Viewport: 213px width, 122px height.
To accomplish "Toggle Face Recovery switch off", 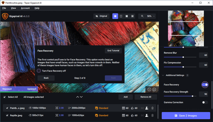I will 205,85.
